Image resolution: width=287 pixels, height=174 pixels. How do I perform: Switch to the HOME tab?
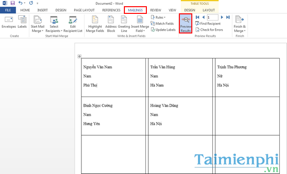25,10
